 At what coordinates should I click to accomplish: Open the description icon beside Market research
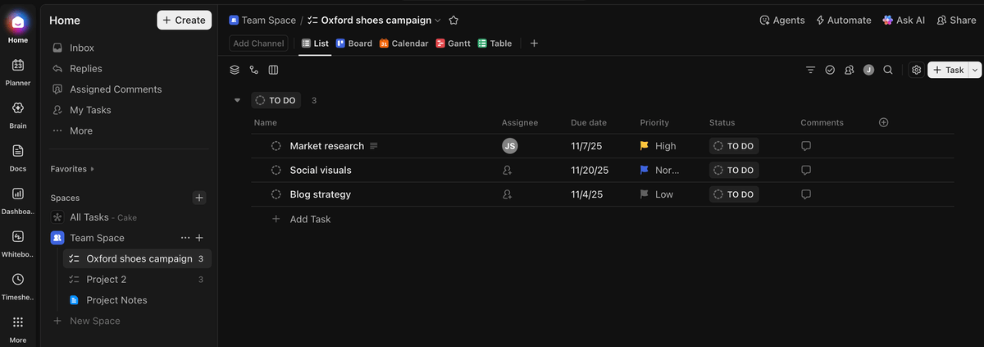coord(374,146)
